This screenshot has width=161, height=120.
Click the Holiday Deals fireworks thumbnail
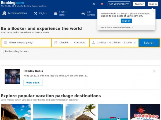(12, 77)
